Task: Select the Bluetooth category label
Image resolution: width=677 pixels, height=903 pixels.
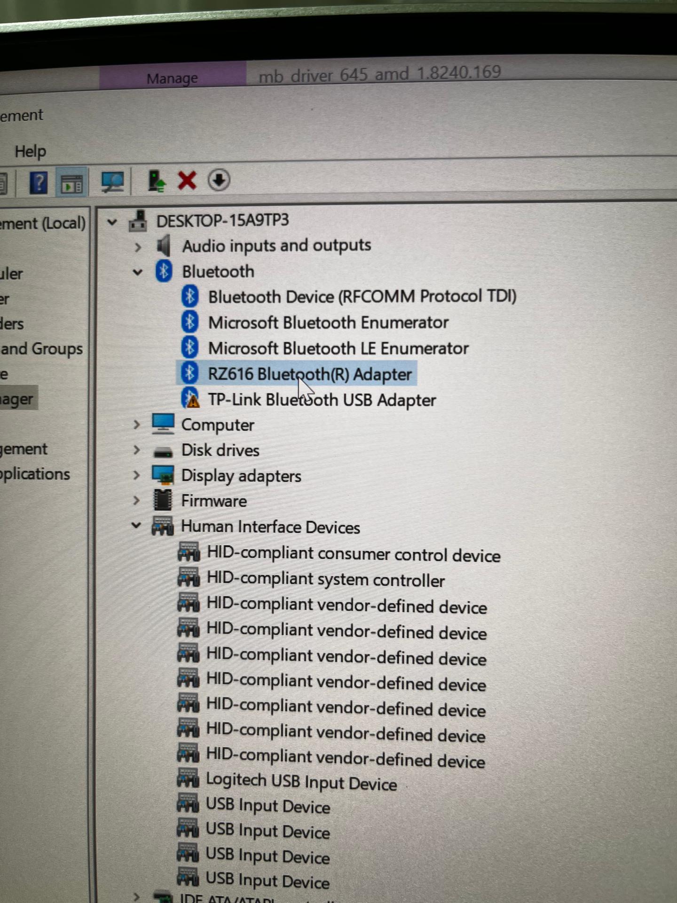Action: pyautogui.click(x=218, y=271)
